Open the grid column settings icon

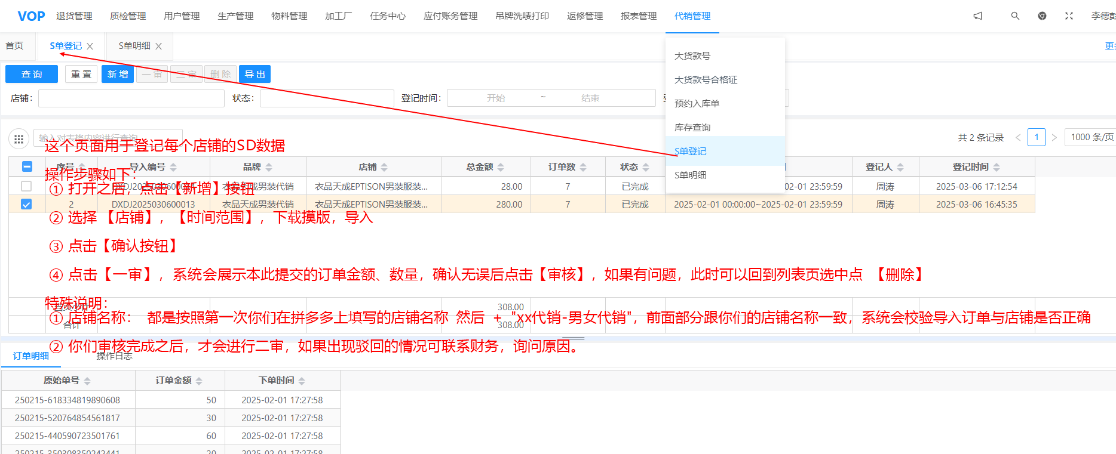tap(19, 139)
